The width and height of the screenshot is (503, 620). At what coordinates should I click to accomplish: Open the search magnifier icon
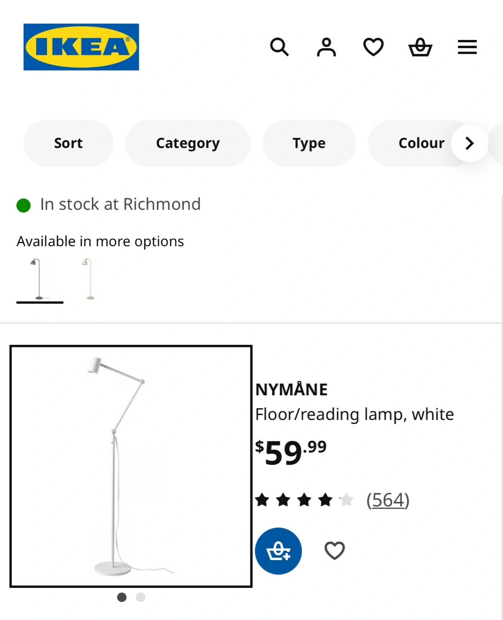[279, 47]
